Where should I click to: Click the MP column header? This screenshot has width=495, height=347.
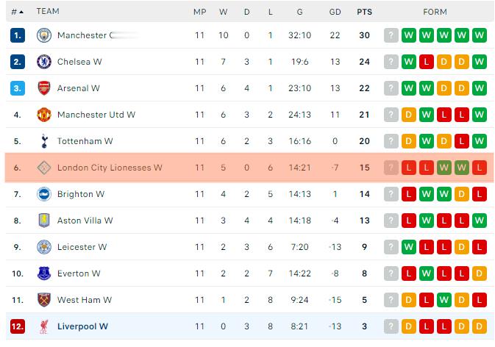(x=200, y=12)
